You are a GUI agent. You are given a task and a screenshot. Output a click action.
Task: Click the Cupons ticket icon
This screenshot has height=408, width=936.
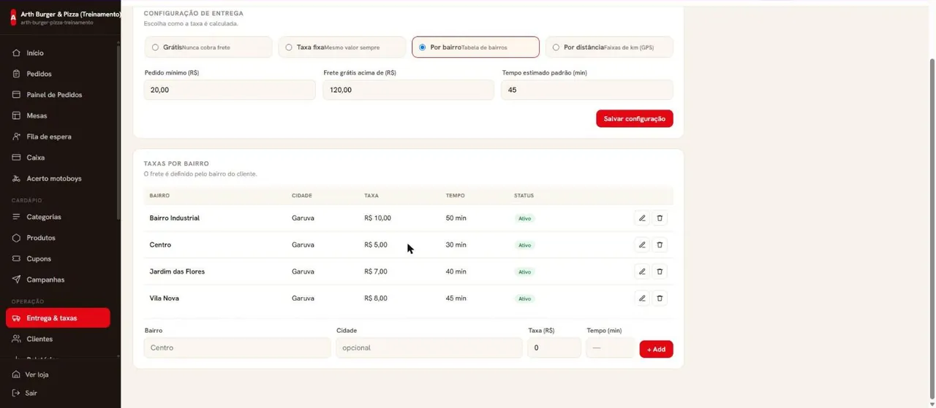(16, 258)
